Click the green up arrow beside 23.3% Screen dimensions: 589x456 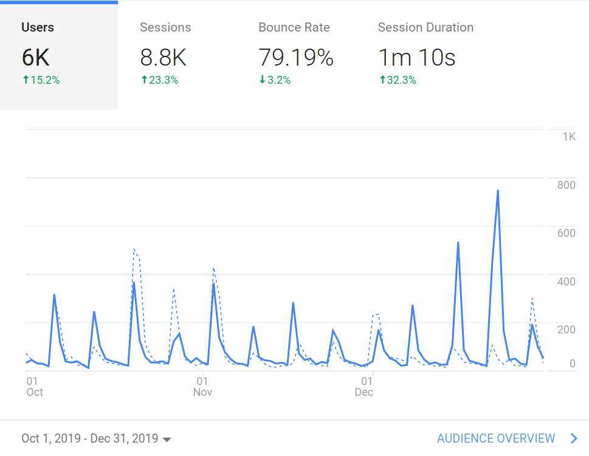pos(144,80)
